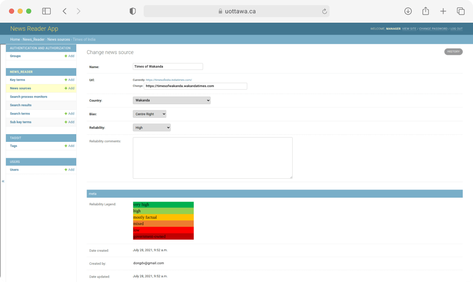473x282 pixels.
Task: Add a new Search term
Action: point(69,114)
